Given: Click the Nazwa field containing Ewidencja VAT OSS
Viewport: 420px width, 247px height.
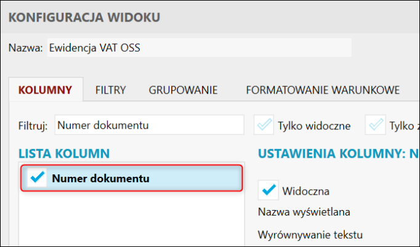Looking at the screenshot, I should 198,47.
